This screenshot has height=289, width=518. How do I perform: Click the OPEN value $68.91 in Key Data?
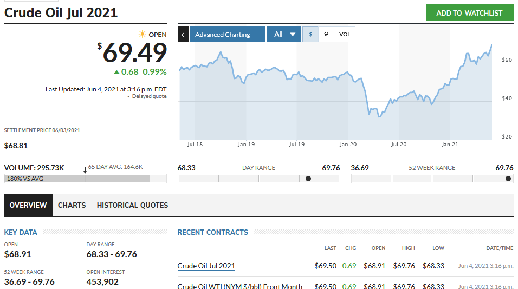click(x=17, y=254)
